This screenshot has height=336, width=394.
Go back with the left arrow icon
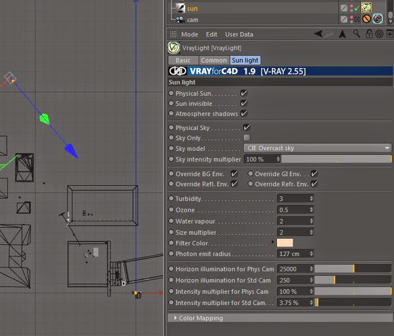(x=319, y=33)
